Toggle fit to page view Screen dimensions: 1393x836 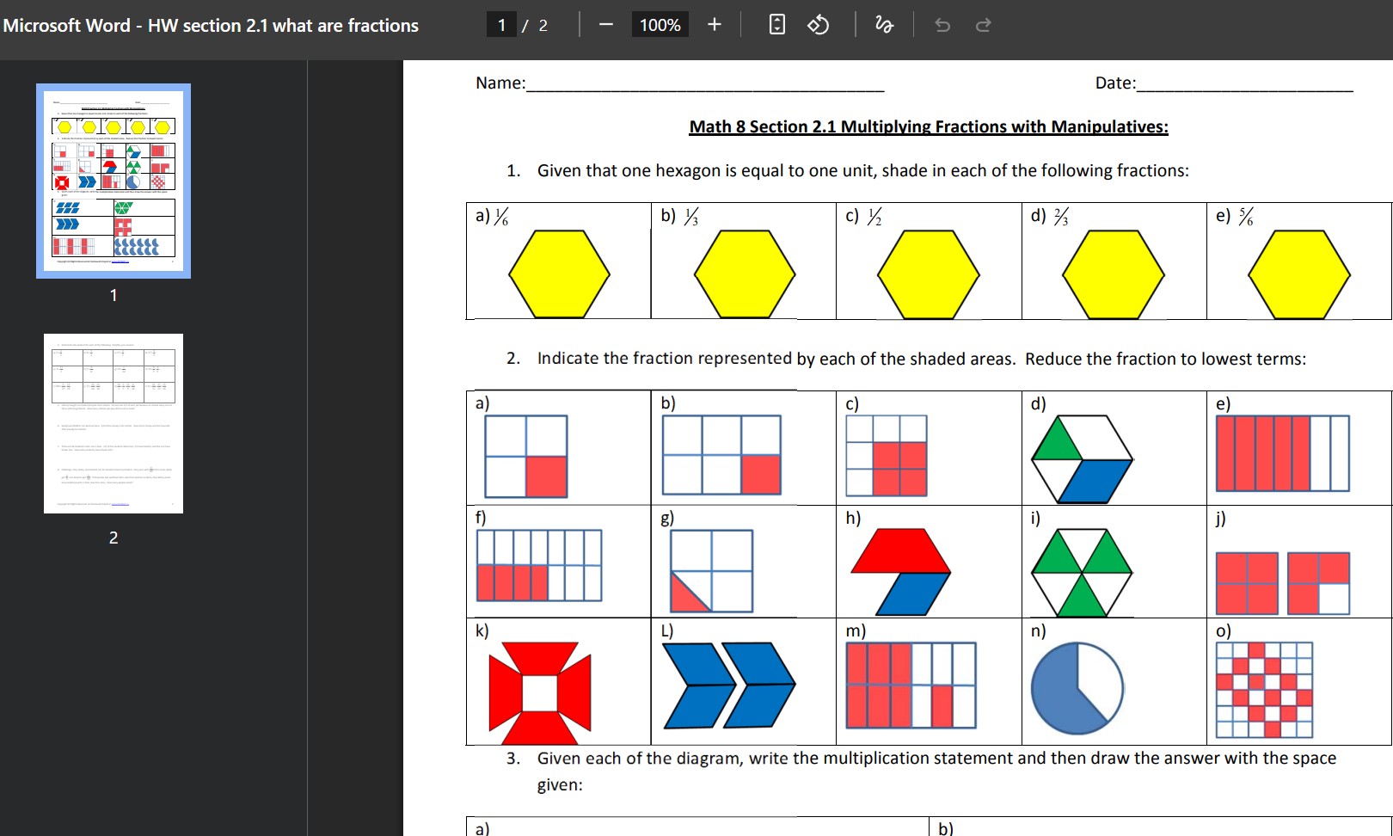[776, 25]
